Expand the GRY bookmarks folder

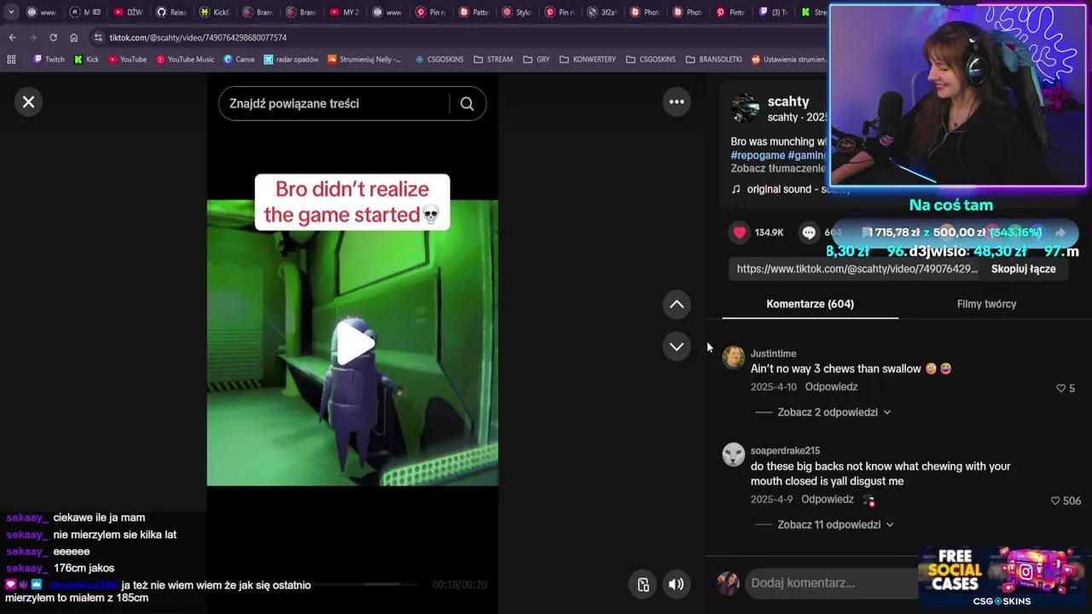[536, 60]
